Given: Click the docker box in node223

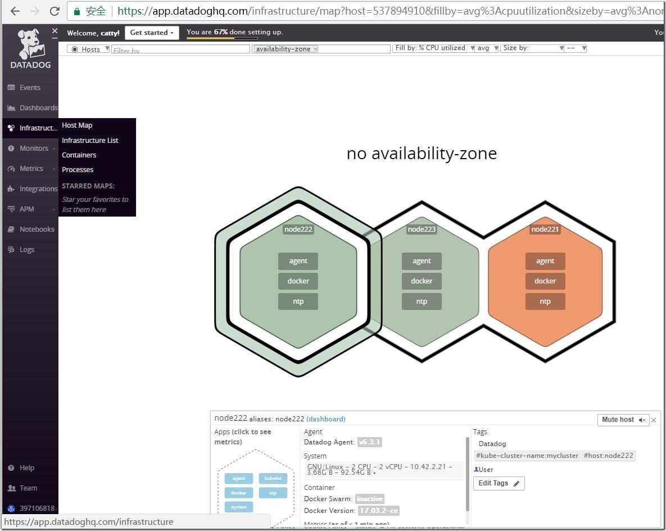Looking at the screenshot, I should coord(422,281).
